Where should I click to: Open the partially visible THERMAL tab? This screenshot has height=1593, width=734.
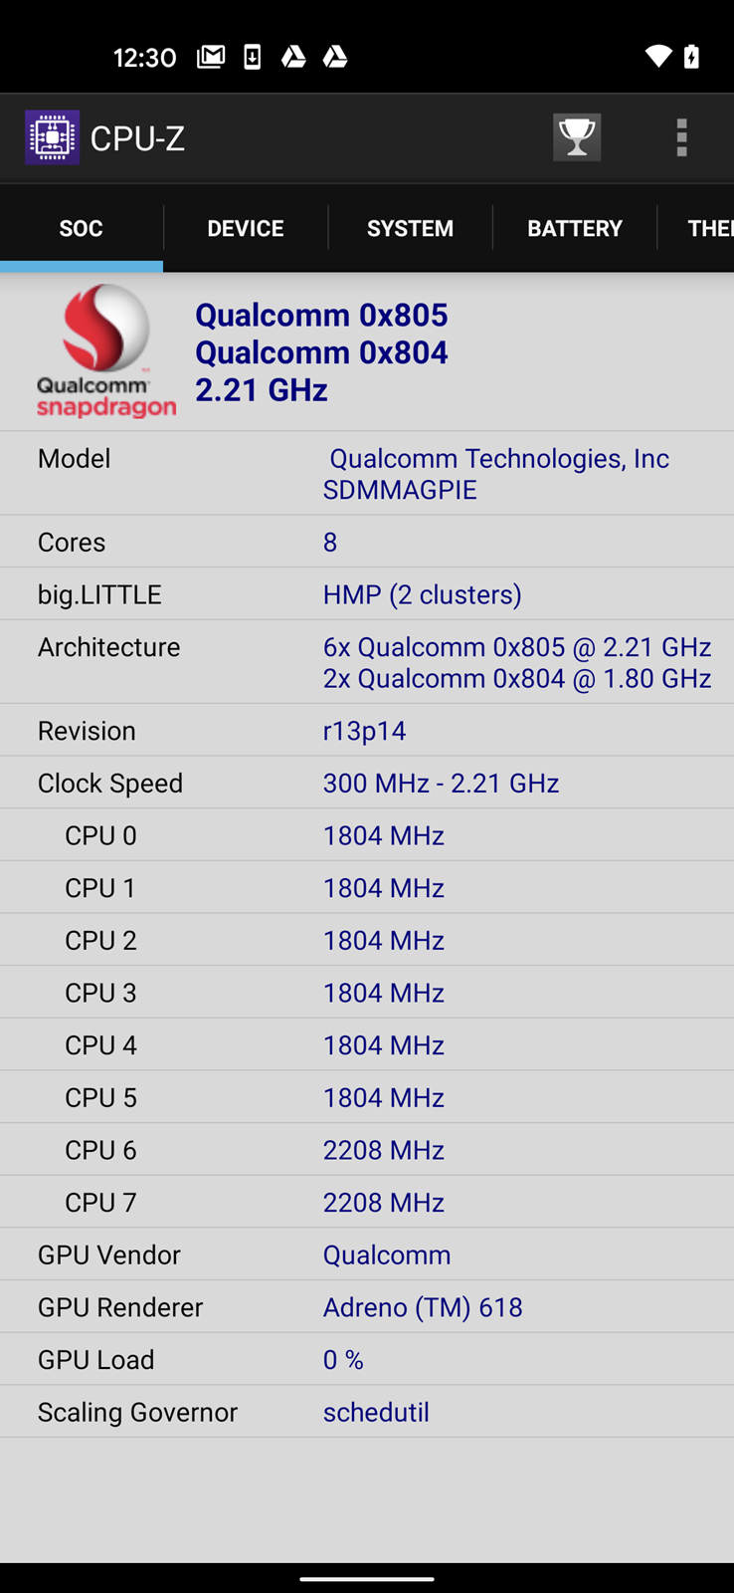tap(708, 228)
